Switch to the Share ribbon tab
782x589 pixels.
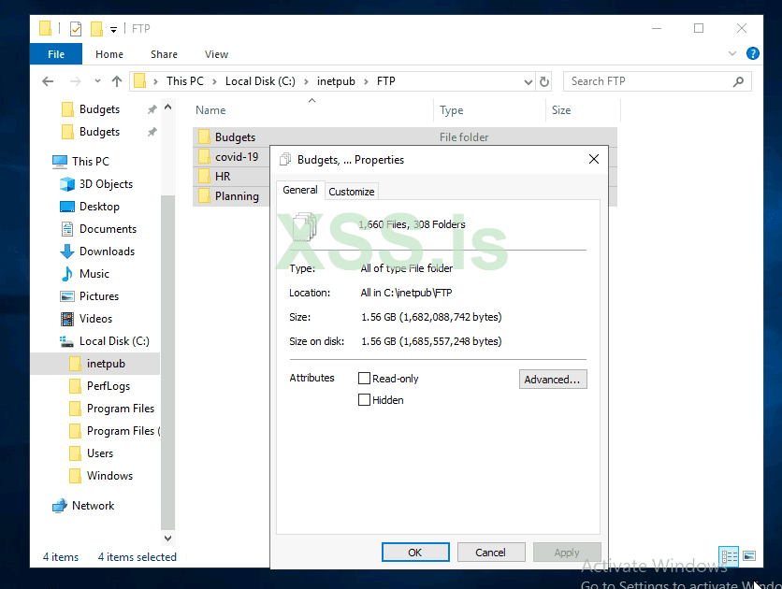164,54
